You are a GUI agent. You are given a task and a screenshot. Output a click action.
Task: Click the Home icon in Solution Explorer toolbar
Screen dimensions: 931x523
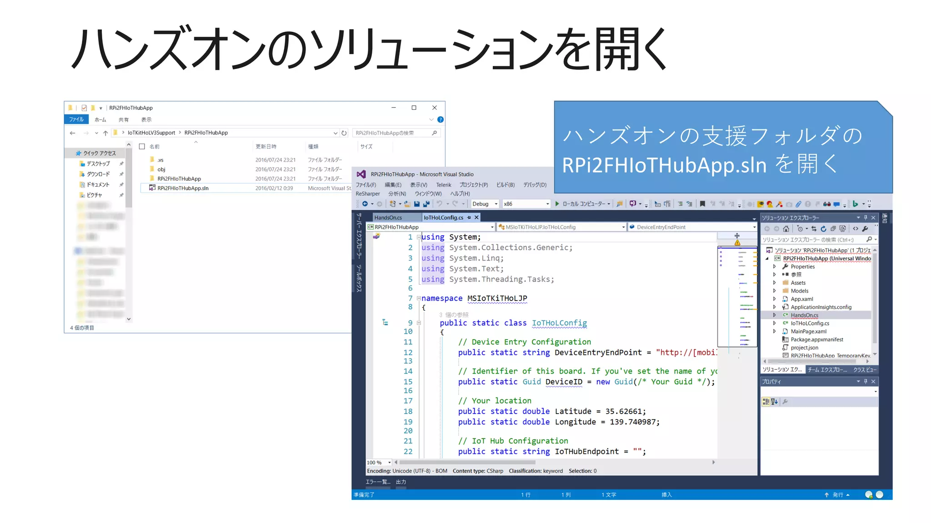(786, 229)
